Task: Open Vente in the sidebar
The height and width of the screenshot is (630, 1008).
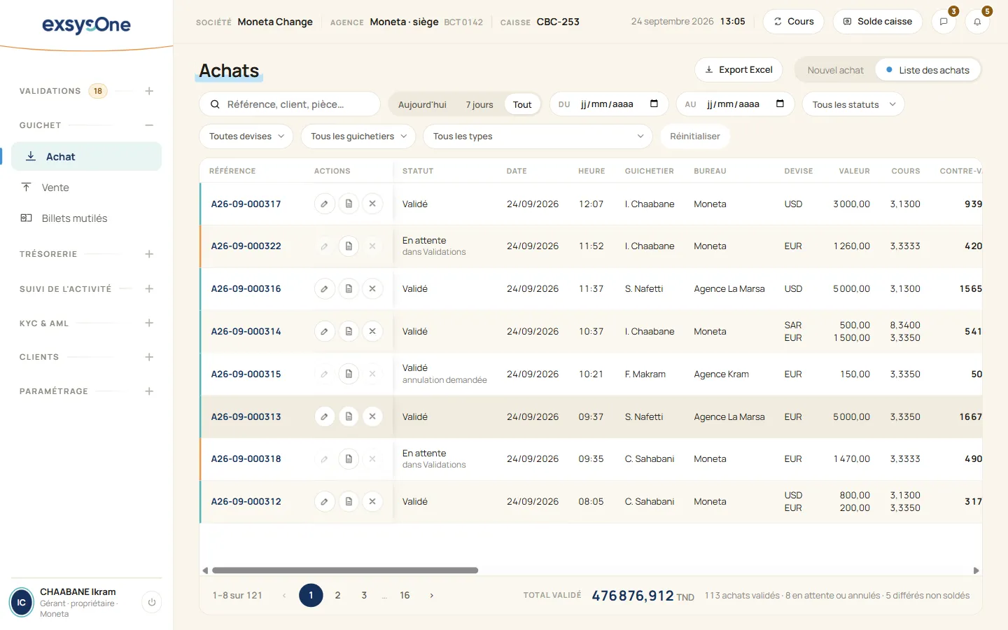Action: [86, 188]
